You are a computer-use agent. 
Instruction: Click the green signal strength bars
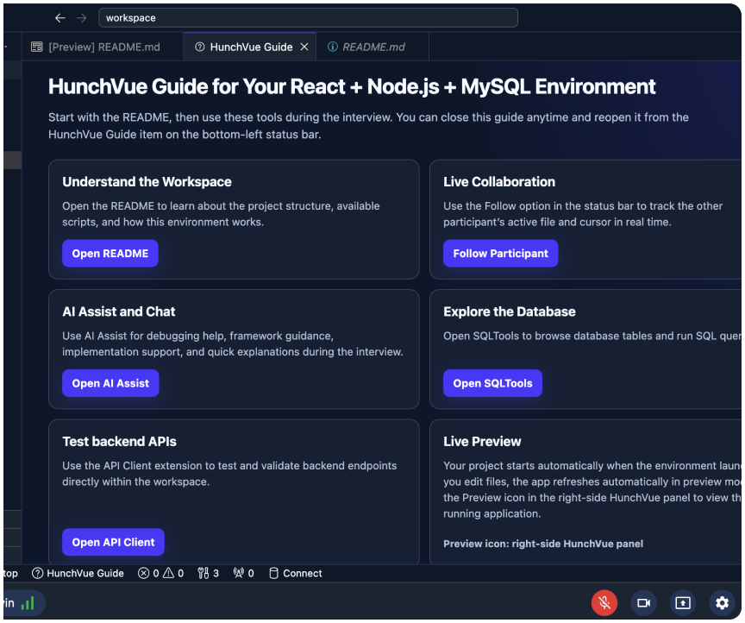[28, 603]
